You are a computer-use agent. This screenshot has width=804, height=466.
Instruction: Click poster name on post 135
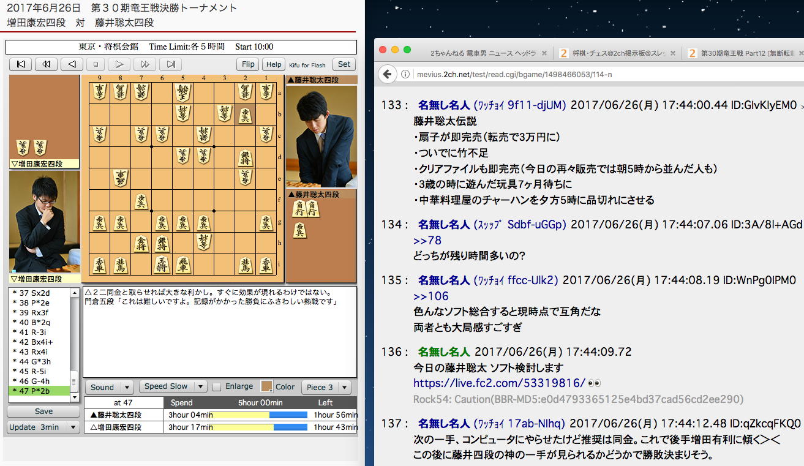(444, 280)
